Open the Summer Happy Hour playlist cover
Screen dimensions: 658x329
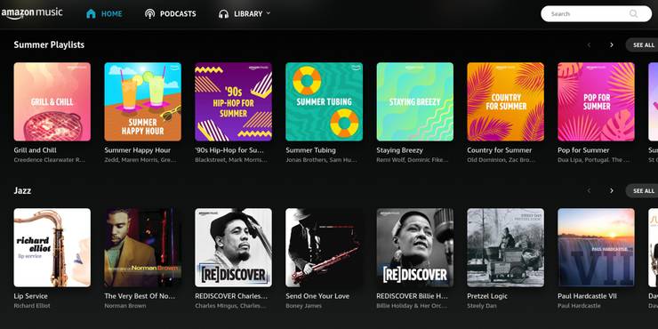[142, 101]
